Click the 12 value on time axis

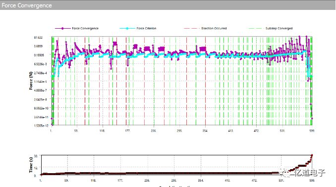pos(36,168)
